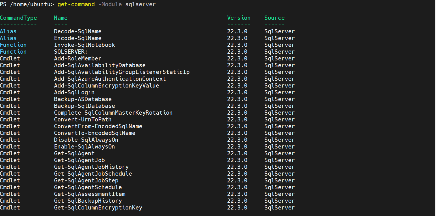Click the Get-SqlAssessmentItem cmdlet name
The width and height of the screenshot is (436, 216).
pos(90,194)
